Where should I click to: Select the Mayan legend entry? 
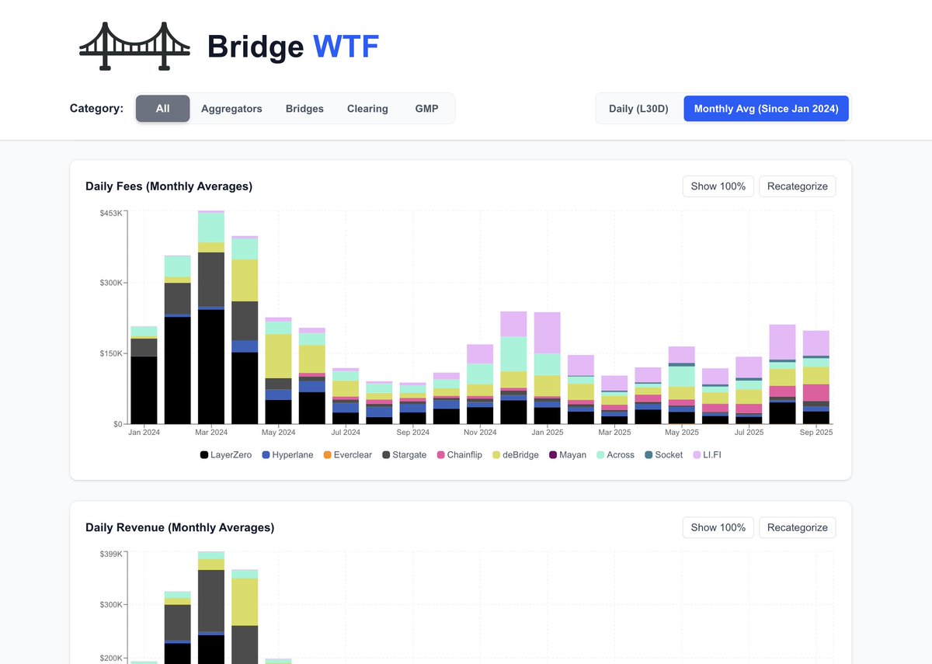568,455
